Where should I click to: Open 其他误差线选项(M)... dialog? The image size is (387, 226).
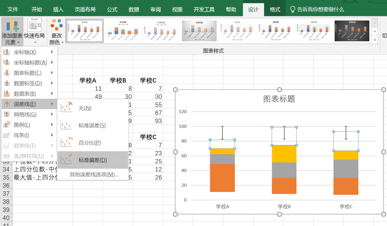coord(93,174)
